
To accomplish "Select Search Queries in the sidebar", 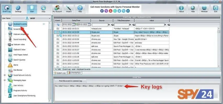I will [19, 60].
